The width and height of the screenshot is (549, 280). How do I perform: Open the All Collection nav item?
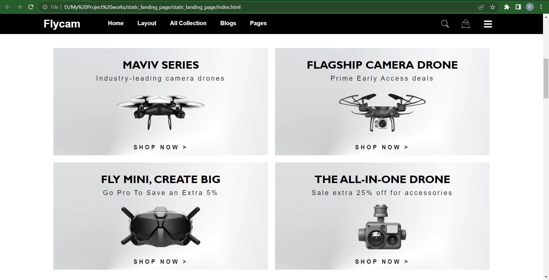point(188,23)
